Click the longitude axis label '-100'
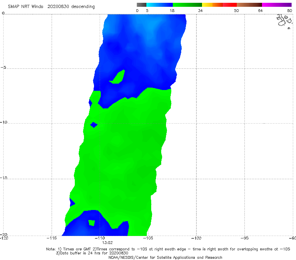The width and height of the screenshot is (296, 260). pyautogui.click(x=196, y=238)
